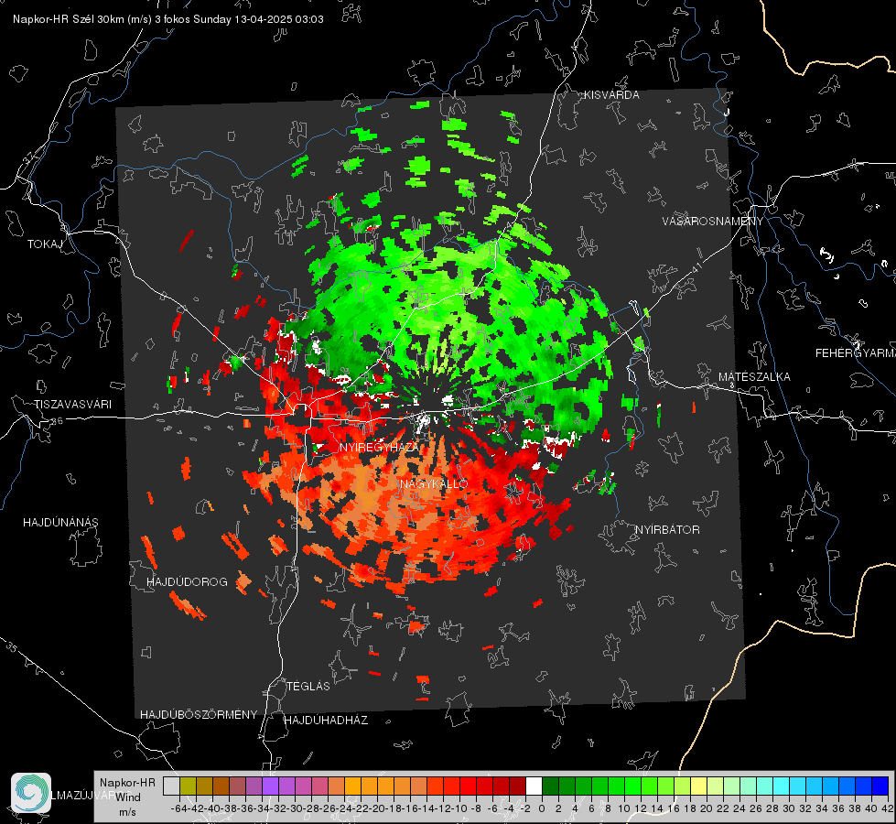Select the VÁSÁROSNAMÉNY town label
896x824 pixels.
coord(713,222)
